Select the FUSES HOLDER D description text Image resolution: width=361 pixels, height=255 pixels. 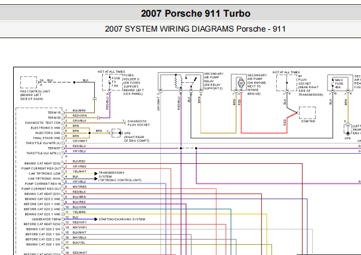[x=133, y=85]
